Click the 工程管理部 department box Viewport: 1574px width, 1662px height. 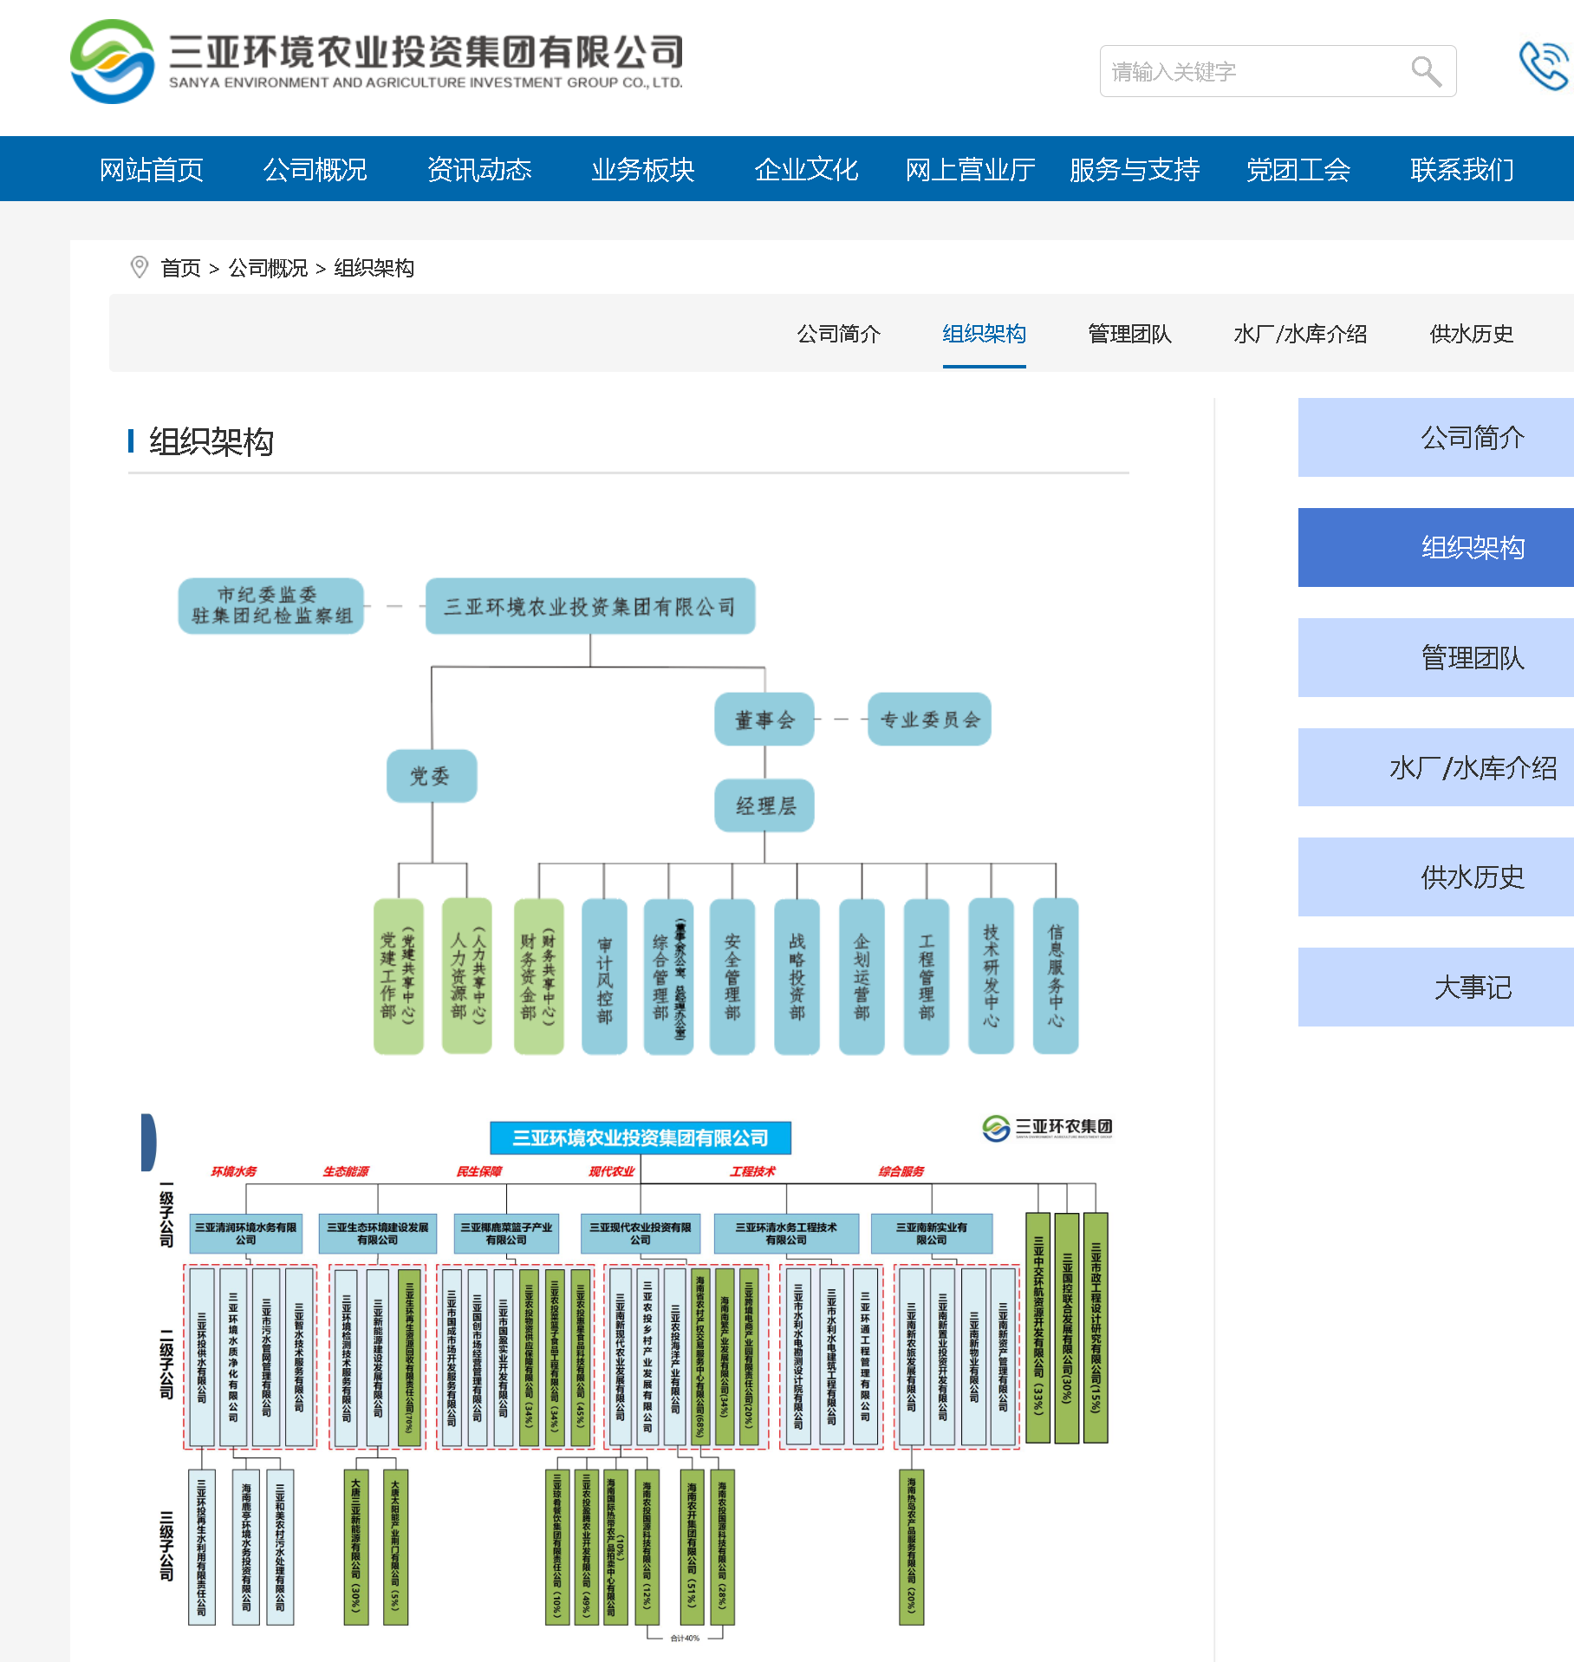click(927, 976)
